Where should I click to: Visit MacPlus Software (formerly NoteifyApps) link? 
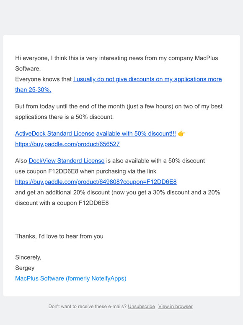71,278
